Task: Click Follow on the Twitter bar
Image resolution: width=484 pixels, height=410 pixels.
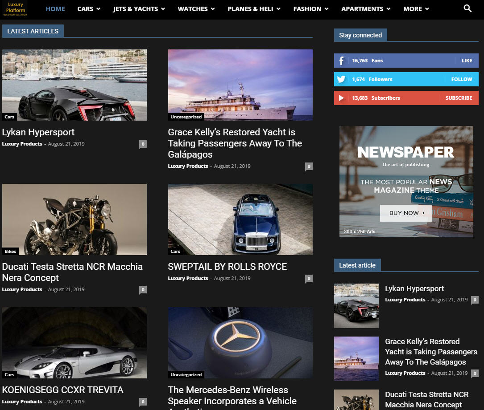Action: pos(461,79)
